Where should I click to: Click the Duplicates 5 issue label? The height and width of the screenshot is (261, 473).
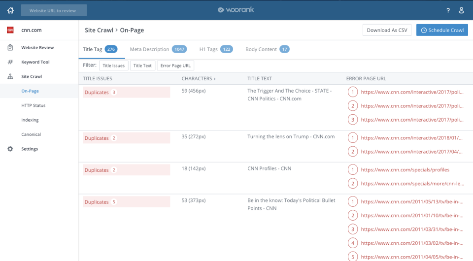click(x=127, y=201)
